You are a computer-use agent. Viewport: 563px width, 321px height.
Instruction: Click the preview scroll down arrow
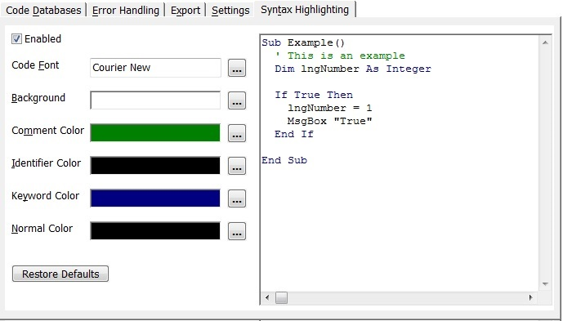click(x=545, y=284)
